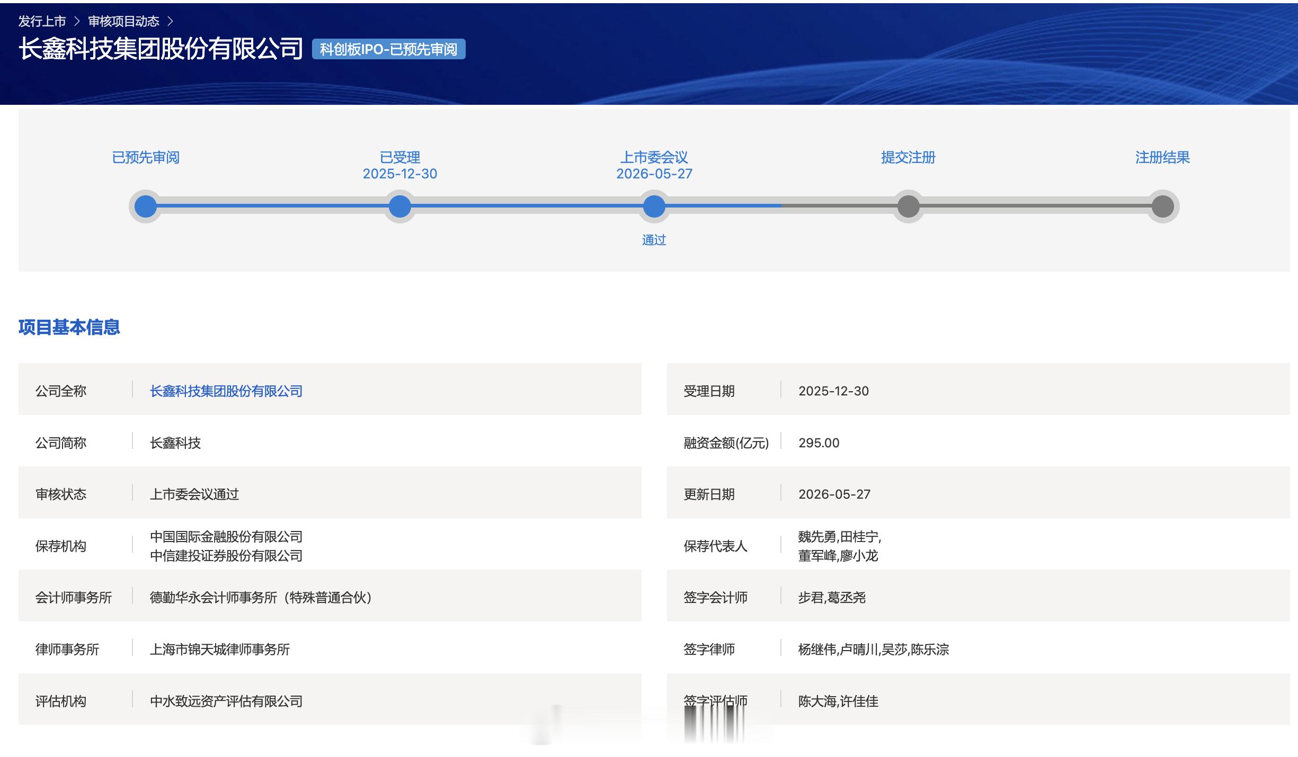Select the 上市委会议 timeline node dot
The width and height of the screenshot is (1298, 757).
coord(654,206)
